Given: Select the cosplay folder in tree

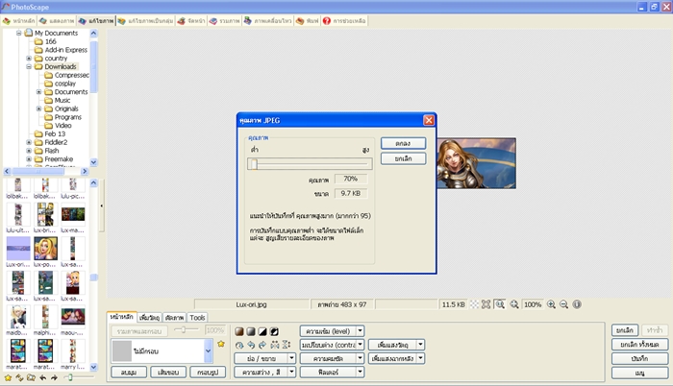Looking at the screenshot, I should pyautogui.click(x=65, y=84).
